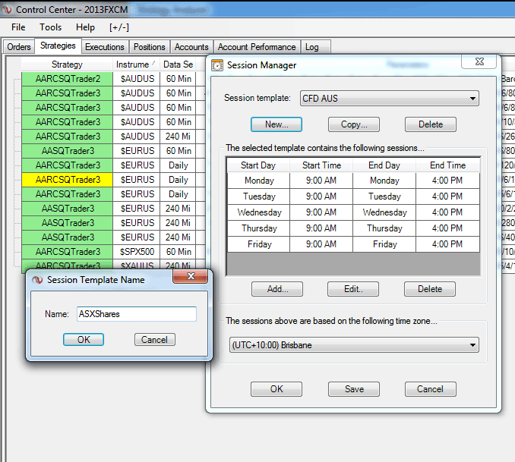
Task: Click Cancel in Session Template Name dialog
Action: click(155, 340)
